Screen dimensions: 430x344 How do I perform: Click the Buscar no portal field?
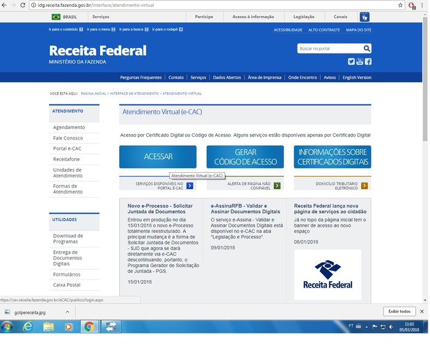(x=330, y=49)
